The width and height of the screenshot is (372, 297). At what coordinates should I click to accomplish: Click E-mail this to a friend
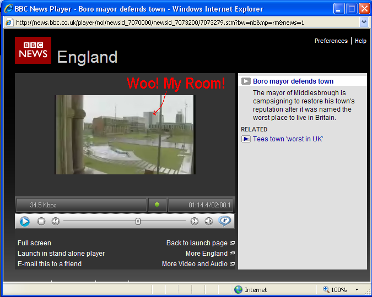pyautogui.click(x=50, y=264)
